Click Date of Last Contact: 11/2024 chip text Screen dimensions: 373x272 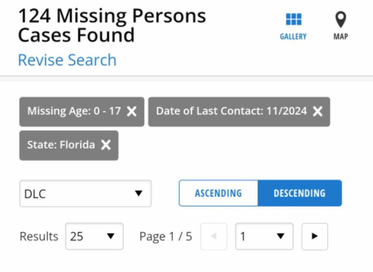tap(231, 111)
